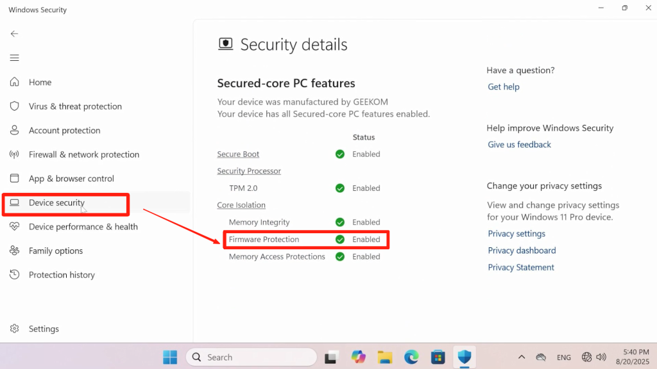This screenshot has width=657, height=369.
Task: Click the Virus & threat protection shield icon
Action: coord(14,106)
